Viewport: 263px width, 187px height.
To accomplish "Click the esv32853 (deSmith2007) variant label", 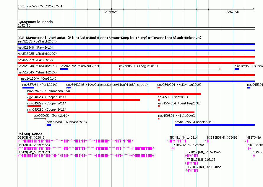I will (37, 41).
